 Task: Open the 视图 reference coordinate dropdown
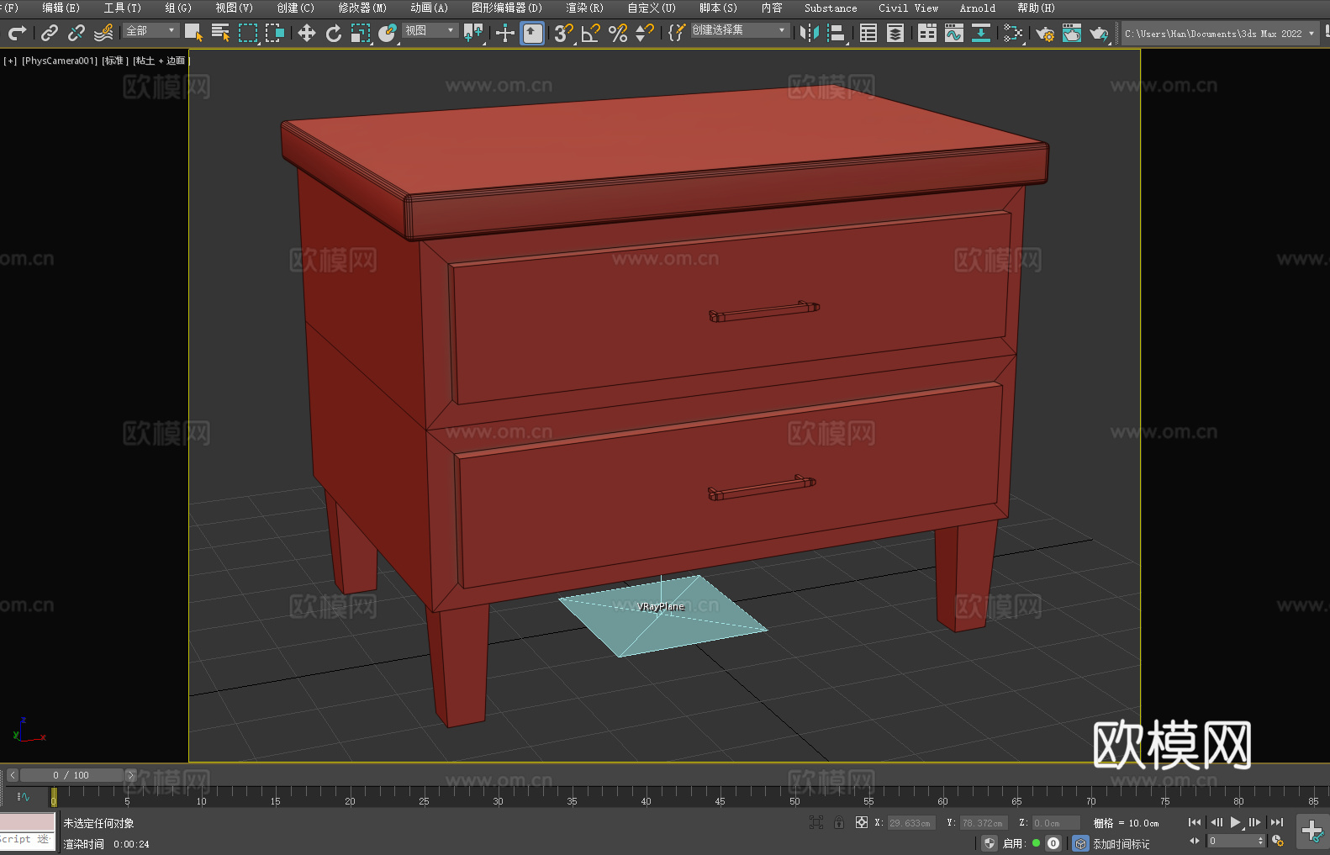click(x=430, y=30)
